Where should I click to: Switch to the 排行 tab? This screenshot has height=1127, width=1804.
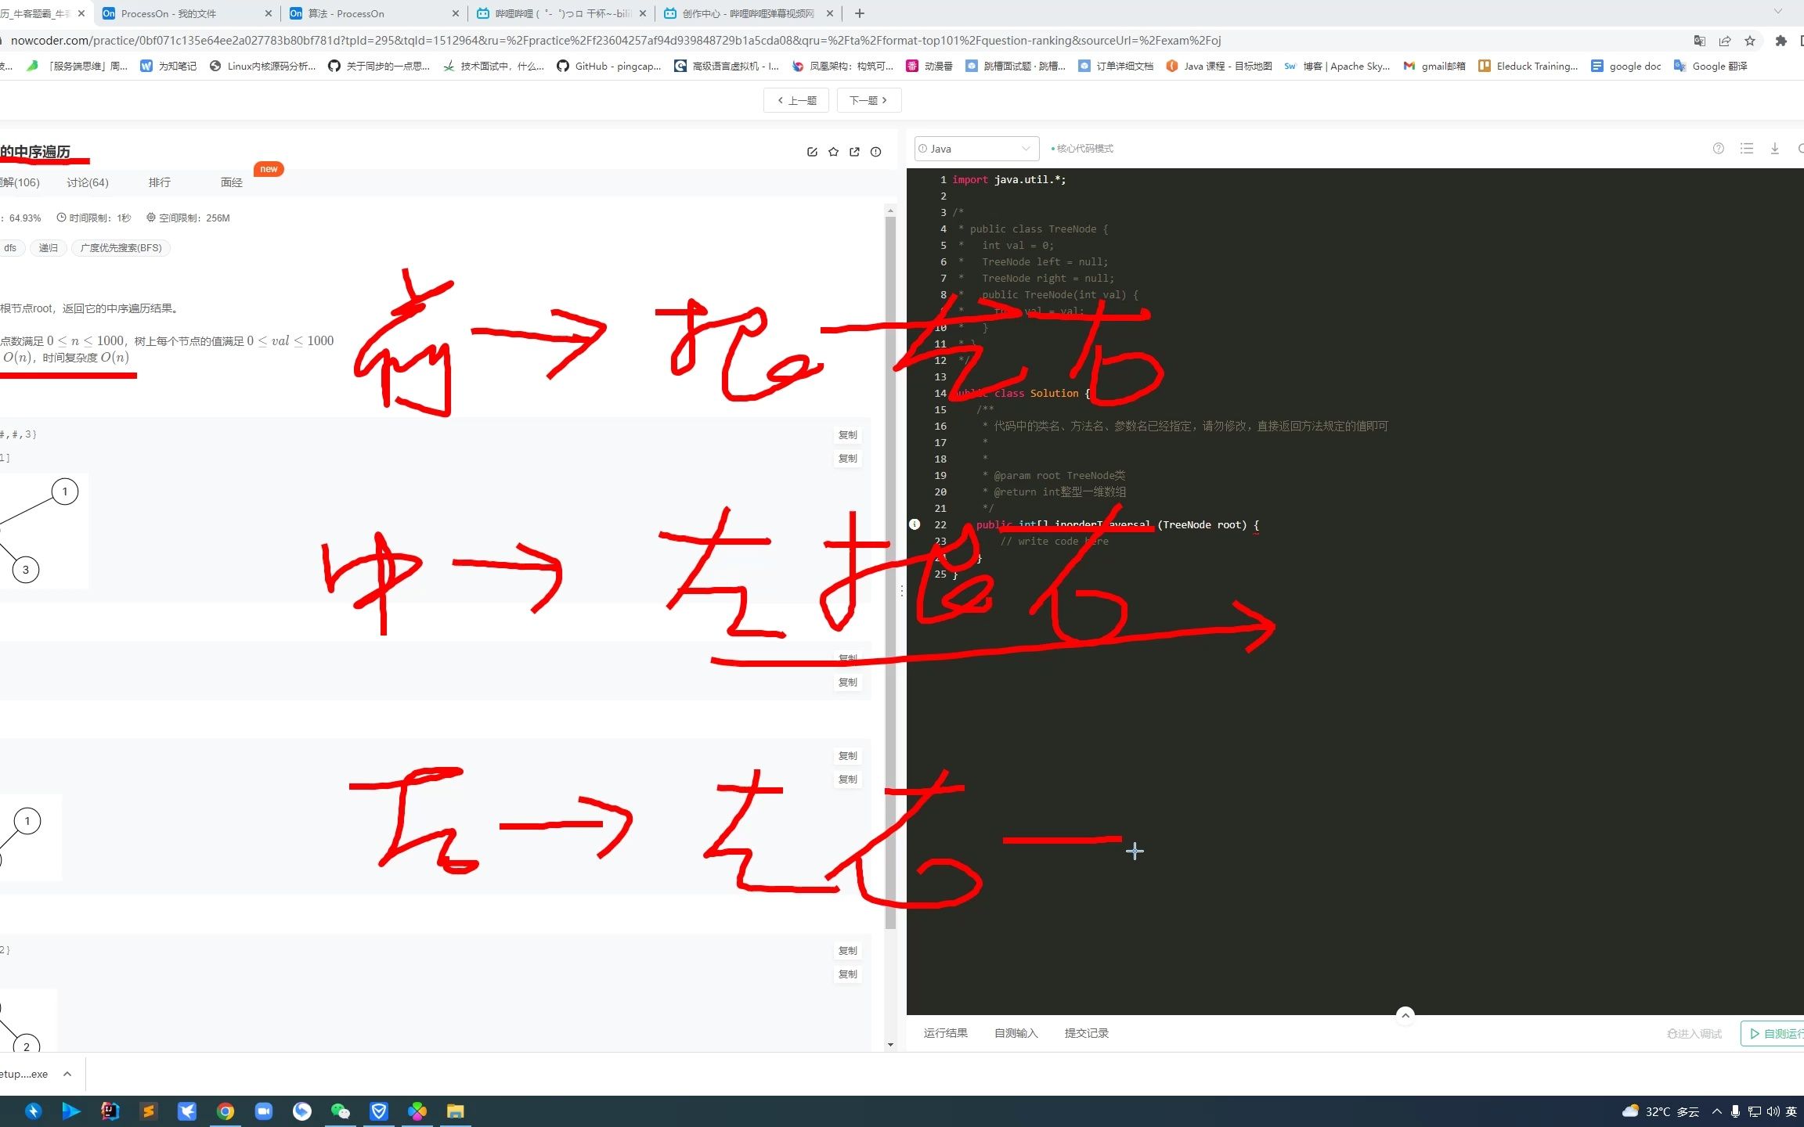tap(159, 182)
